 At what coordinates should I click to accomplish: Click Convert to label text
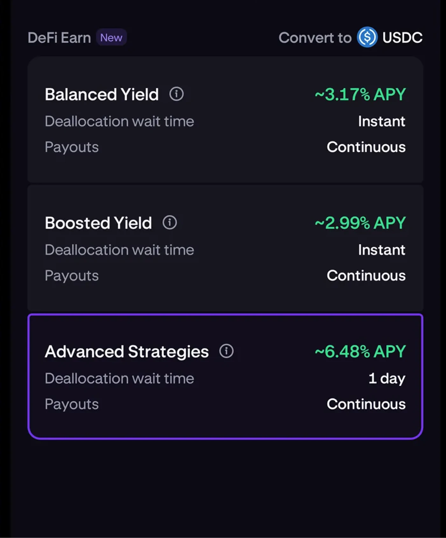pos(315,38)
